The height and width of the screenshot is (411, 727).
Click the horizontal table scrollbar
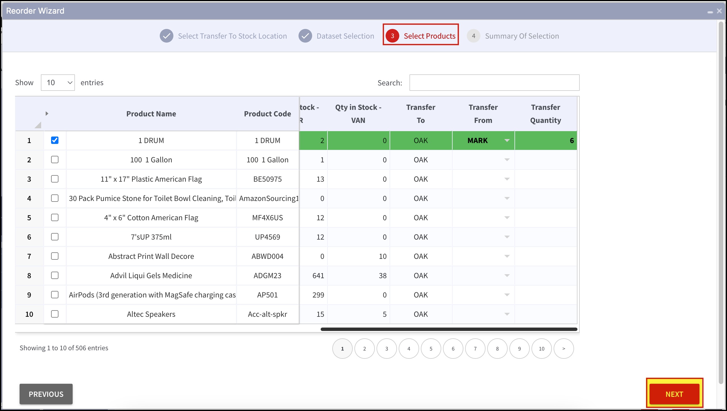pyautogui.click(x=449, y=329)
